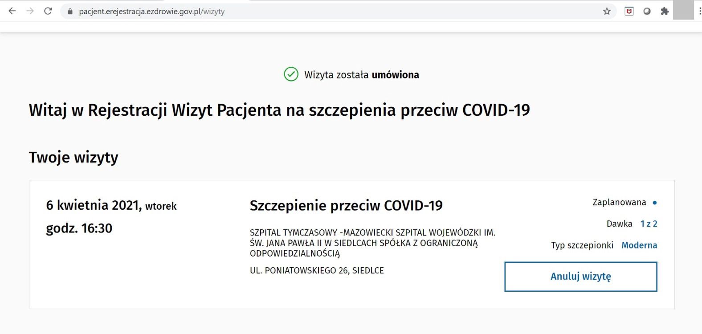Open site security info via padlock icon
702x334 pixels.
[x=69, y=11]
